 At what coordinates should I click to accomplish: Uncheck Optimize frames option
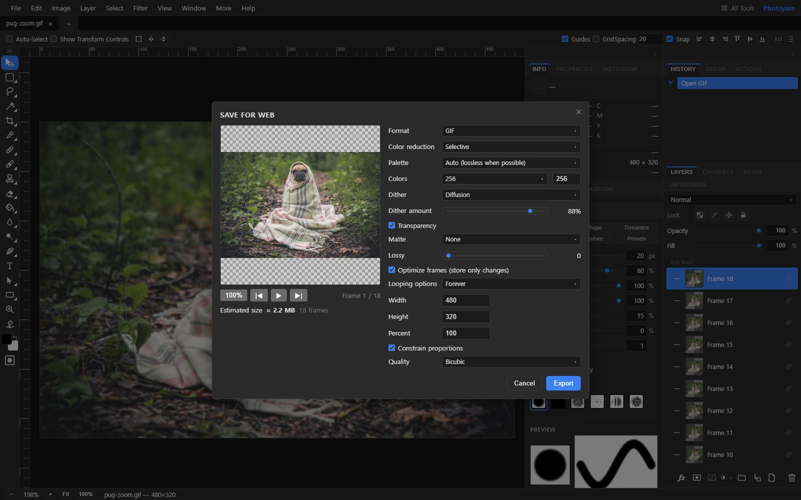tap(391, 270)
